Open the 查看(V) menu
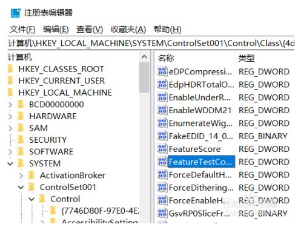This screenshot has width=295, height=233. click(90, 30)
